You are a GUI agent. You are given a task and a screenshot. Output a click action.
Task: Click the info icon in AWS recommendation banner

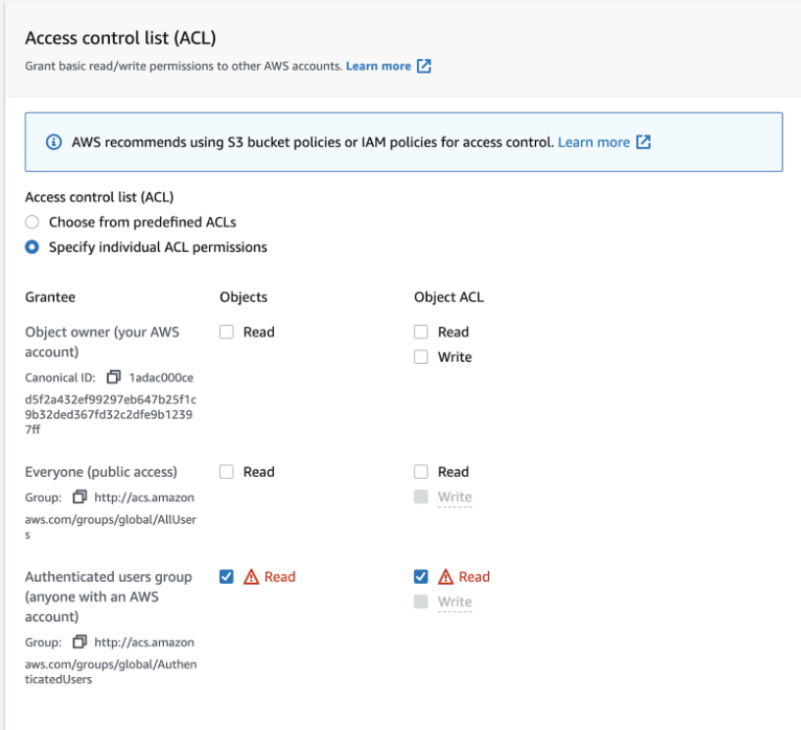pos(54,142)
